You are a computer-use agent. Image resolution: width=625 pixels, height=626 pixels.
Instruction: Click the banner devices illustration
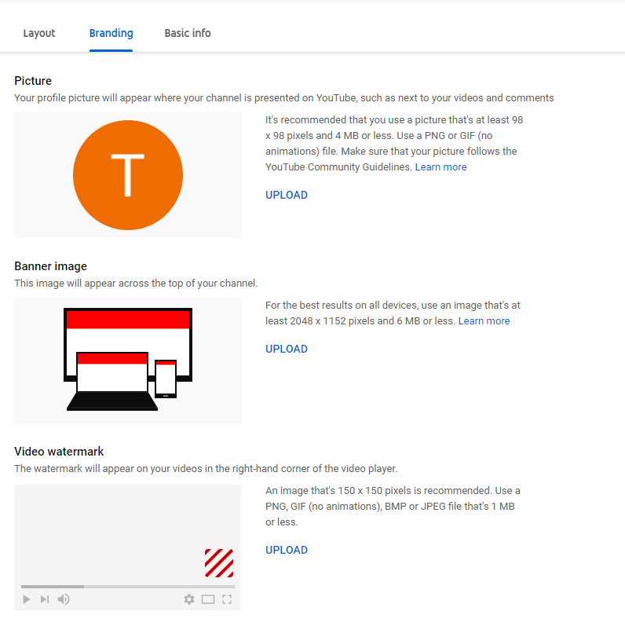point(128,359)
